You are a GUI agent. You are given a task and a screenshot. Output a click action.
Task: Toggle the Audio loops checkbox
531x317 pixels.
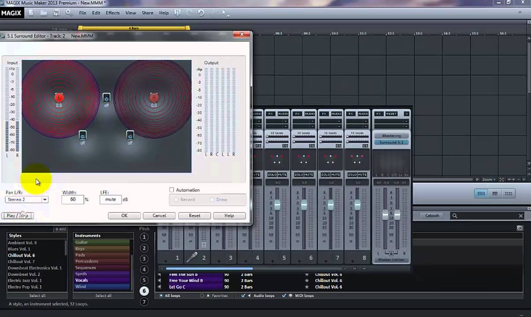click(x=243, y=296)
